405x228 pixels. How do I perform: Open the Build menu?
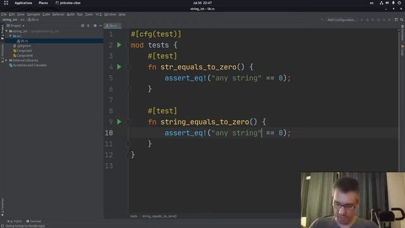(70, 14)
